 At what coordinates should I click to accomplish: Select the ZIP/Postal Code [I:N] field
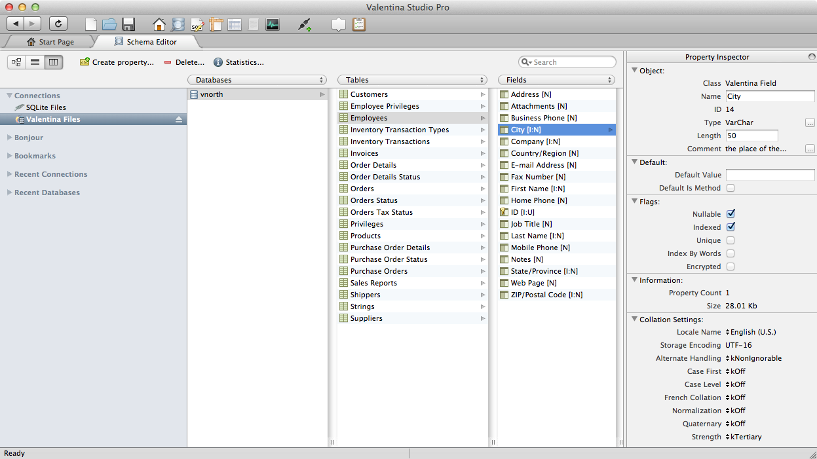click(x=557, y=295)
